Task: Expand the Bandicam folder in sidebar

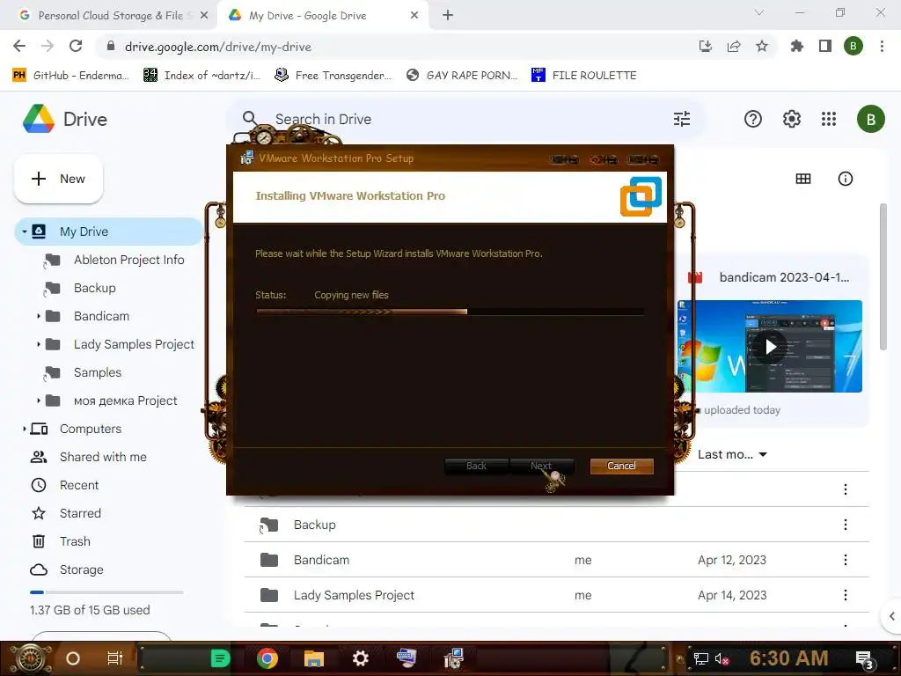Action: coord(38,316)
